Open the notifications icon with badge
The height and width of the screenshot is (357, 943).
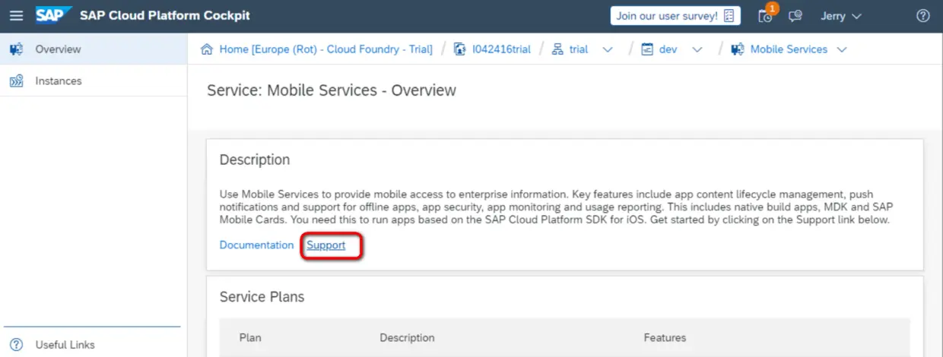click(767, 16)
